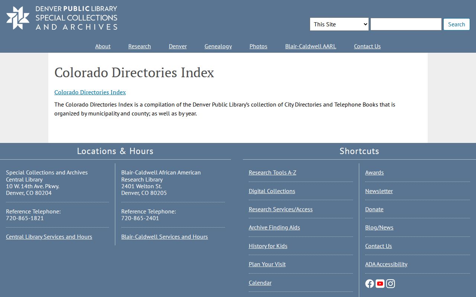Click the Search button
This screenshot has height=297, width=476.
(x=456, y=24)
